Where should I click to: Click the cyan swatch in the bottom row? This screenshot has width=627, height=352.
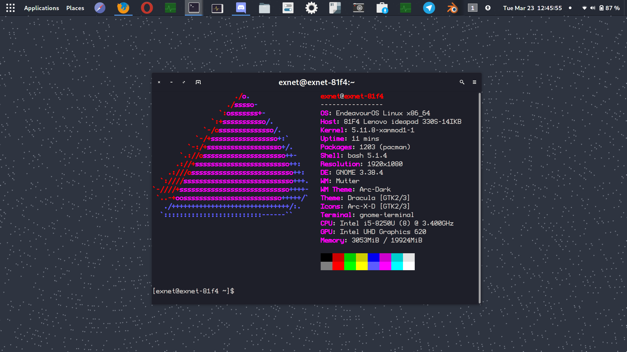click(397, 266)
